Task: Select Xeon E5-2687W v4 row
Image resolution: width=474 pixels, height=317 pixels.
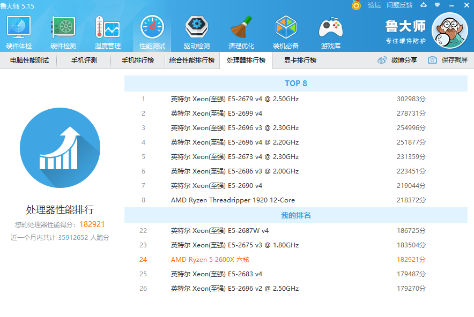Action: (x=295, y=231)
